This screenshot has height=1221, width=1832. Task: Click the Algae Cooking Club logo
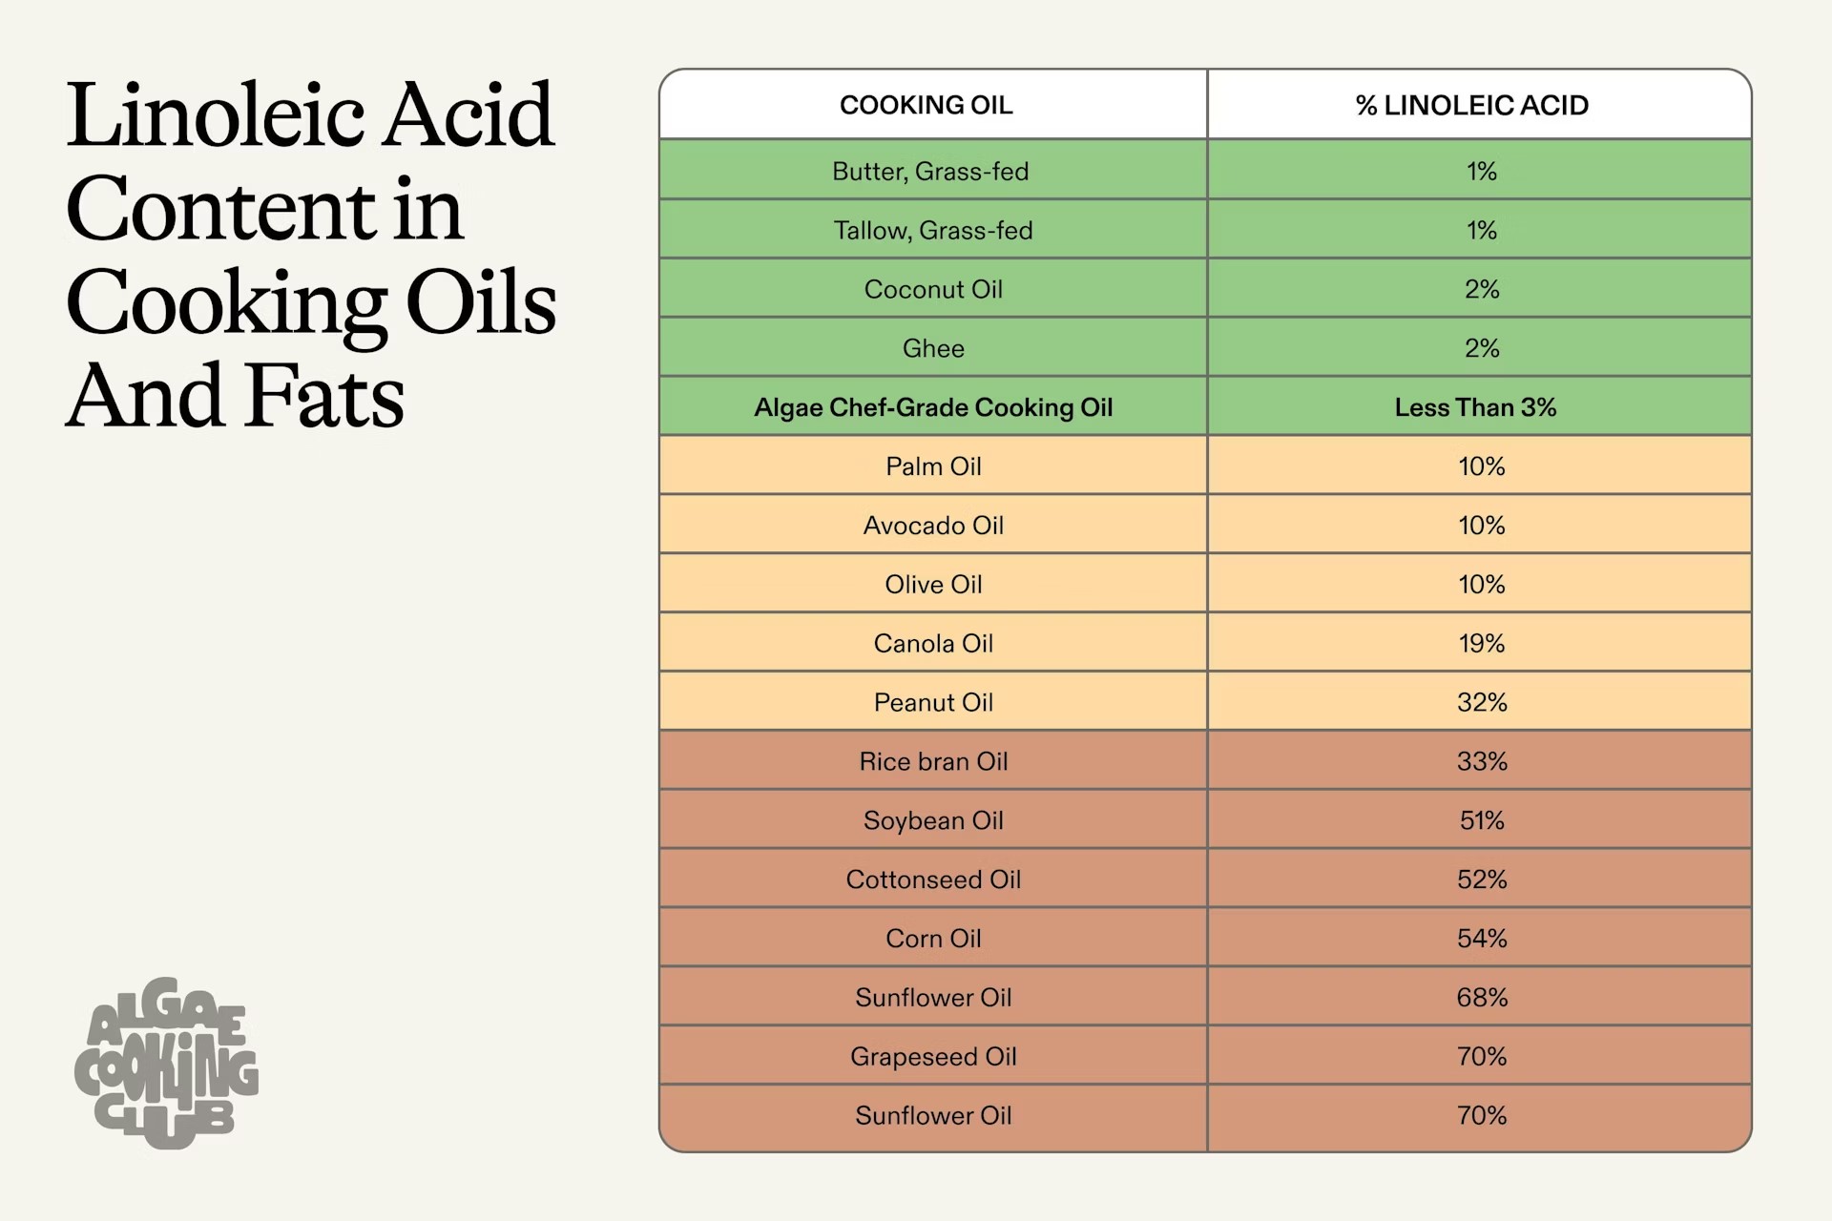tap(166, 1064)
